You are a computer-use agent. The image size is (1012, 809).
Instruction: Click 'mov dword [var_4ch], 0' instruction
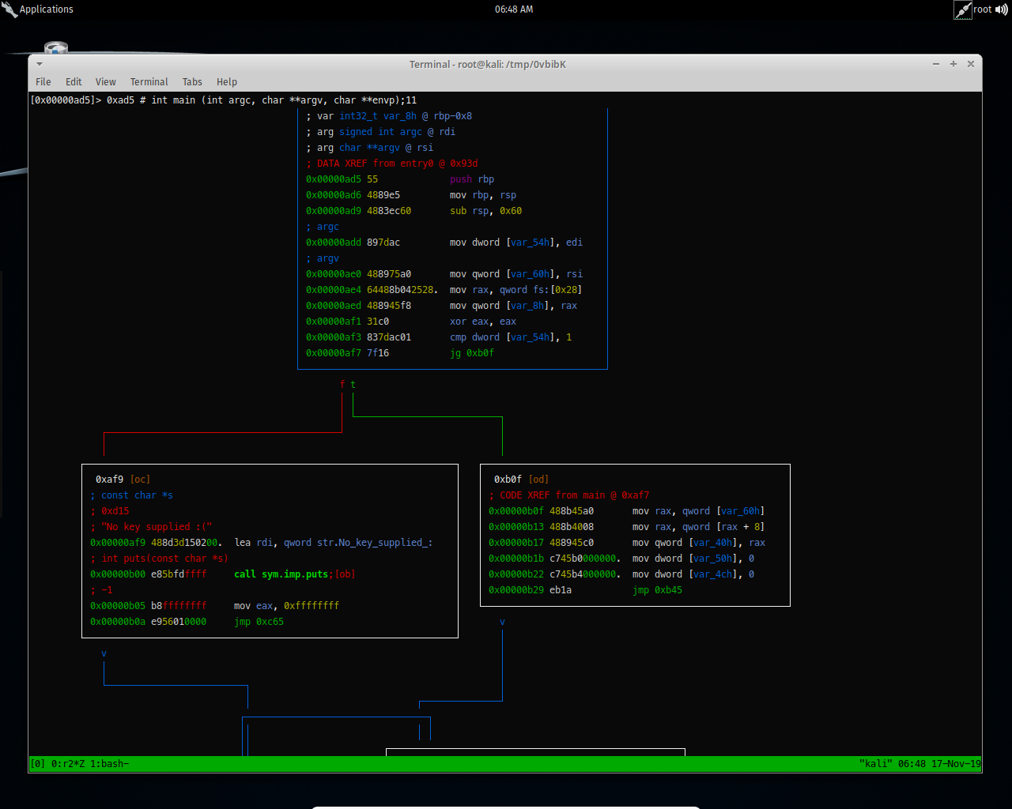click(x=693, y=574)
